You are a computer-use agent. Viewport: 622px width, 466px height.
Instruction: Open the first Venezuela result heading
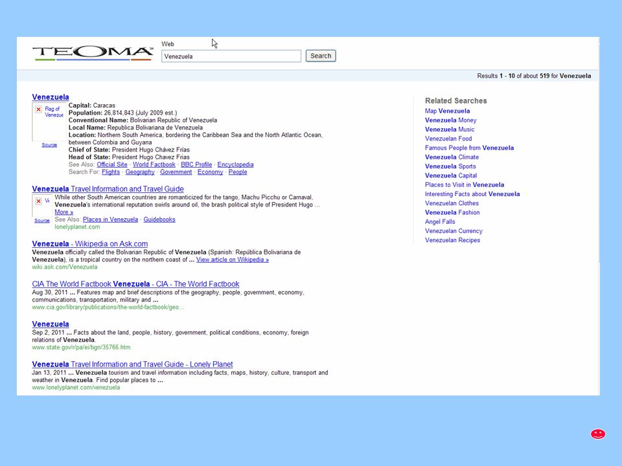coord(51,97)
